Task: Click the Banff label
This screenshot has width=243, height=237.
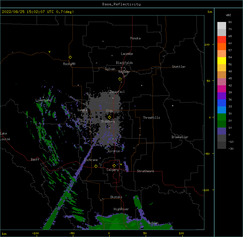Action: pos(35,160)
